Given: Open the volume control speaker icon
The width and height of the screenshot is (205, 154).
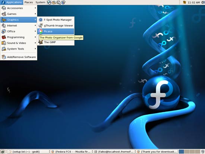Looking at the screenshot, I should pyautogui.click(x=203, y=2).
